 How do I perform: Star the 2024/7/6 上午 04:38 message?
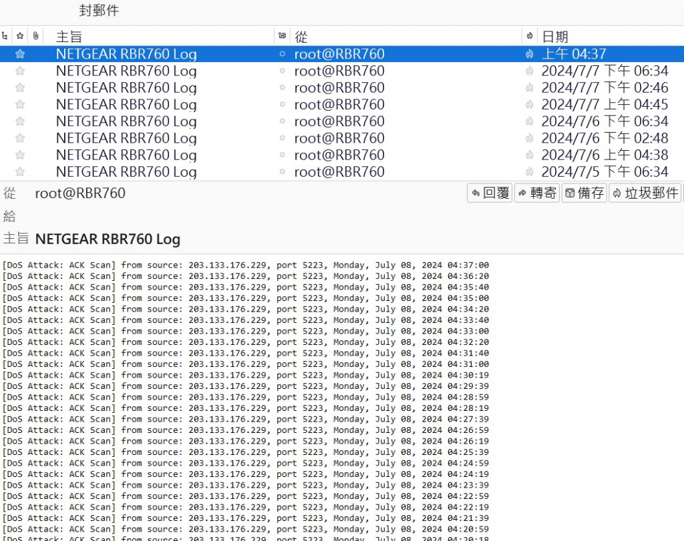pyautogui.click(x=20, y=155)
